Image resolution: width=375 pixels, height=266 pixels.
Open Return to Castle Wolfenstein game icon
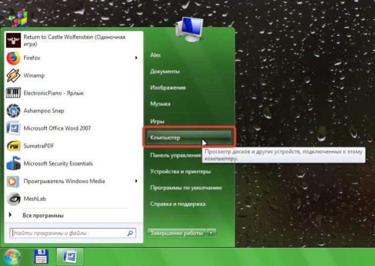click(13, 40)
